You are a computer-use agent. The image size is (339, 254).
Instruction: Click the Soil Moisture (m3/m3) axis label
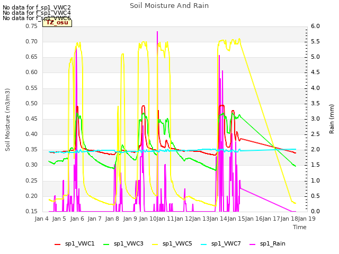coord(7,120)
